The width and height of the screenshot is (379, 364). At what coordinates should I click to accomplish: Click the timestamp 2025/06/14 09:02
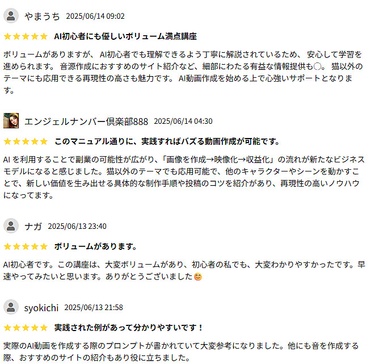pyautogui.click(x=95, y=16)
